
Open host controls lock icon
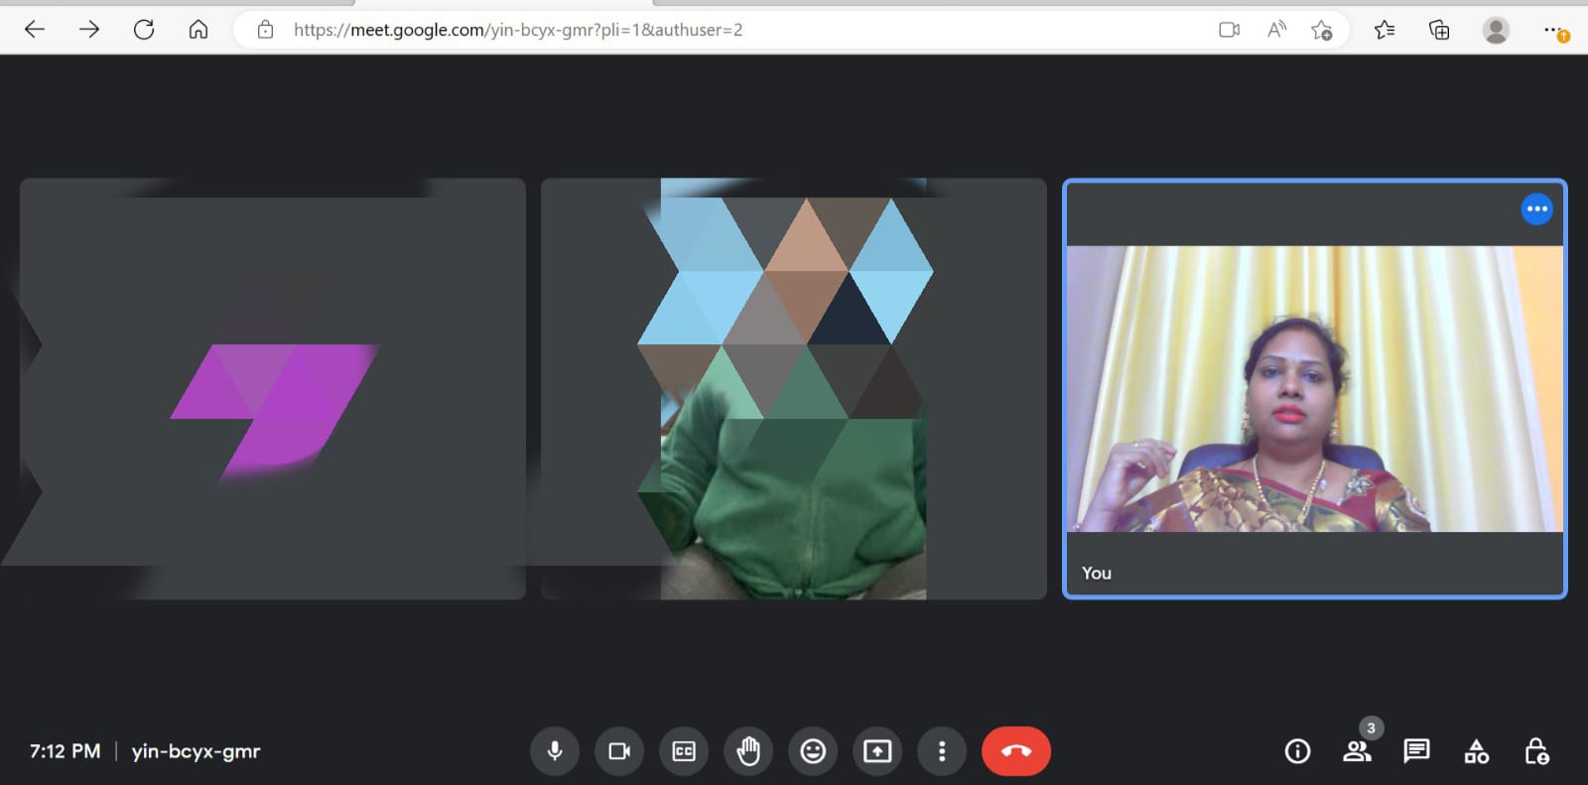[1536, 751]
